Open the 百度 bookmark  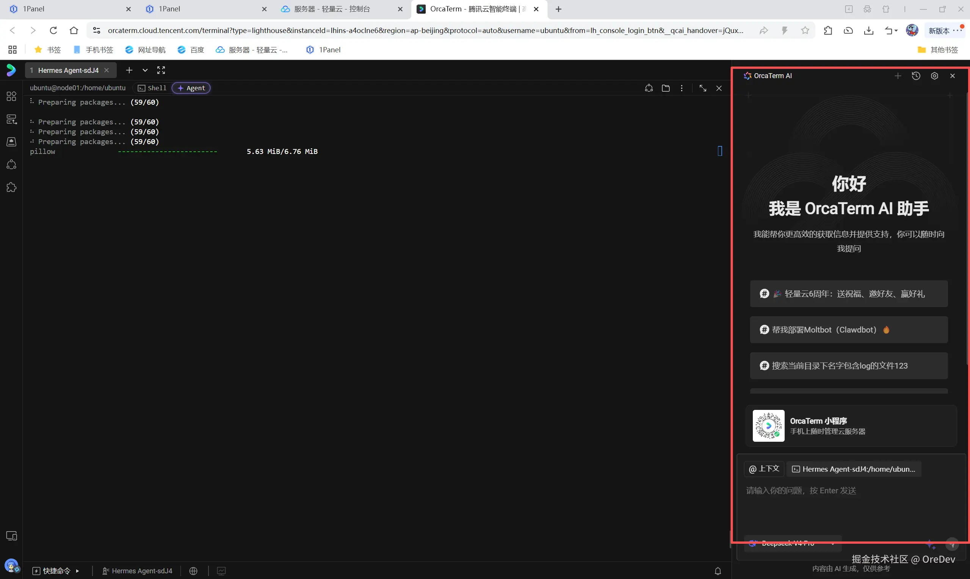click(x=191, y=50)
